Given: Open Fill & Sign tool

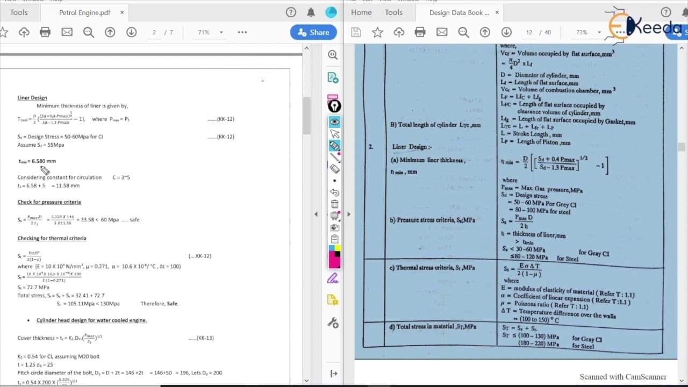Looking at the screenshot, I should [x=333, y=278].
